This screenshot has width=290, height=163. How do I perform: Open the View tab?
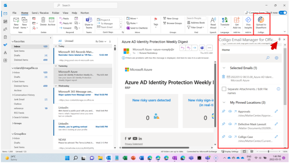[x=65, y=13]
